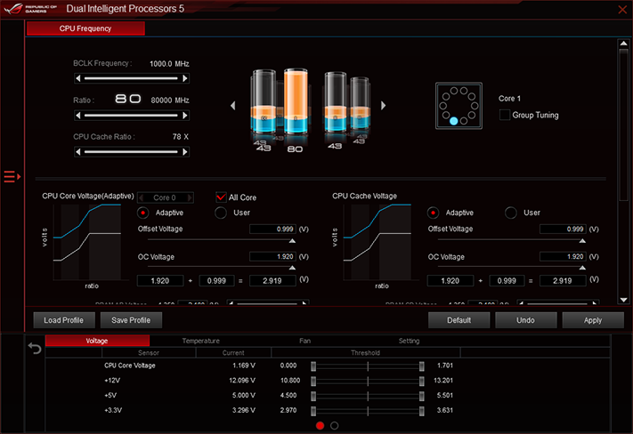Click the Load Profile button

(64, 320)
